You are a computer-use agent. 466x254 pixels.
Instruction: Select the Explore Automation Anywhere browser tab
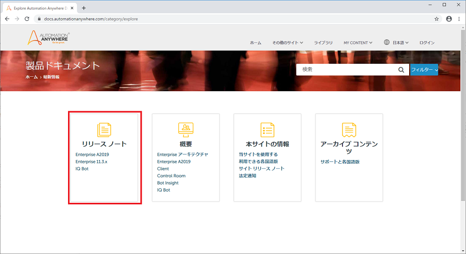(40, 8)
